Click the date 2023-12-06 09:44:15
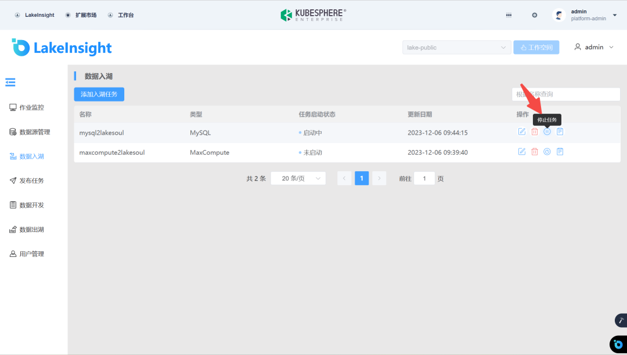This screenshot has height=355, width=627. pyautogui.click(x=438, y=133)
